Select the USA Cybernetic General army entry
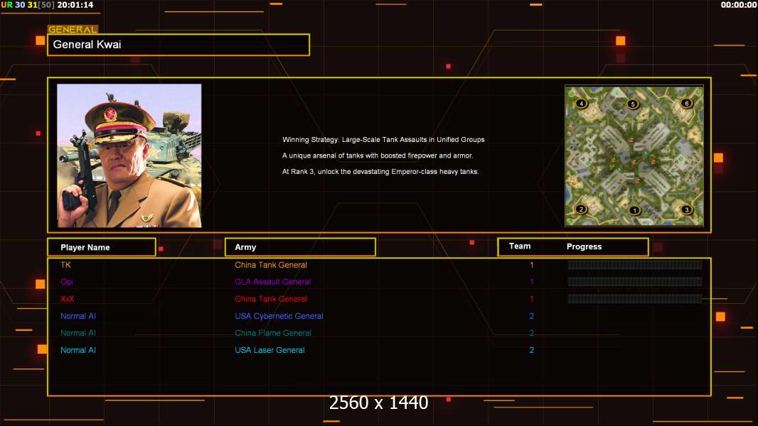Screen dimensions: 758x426 pos(279,316)
